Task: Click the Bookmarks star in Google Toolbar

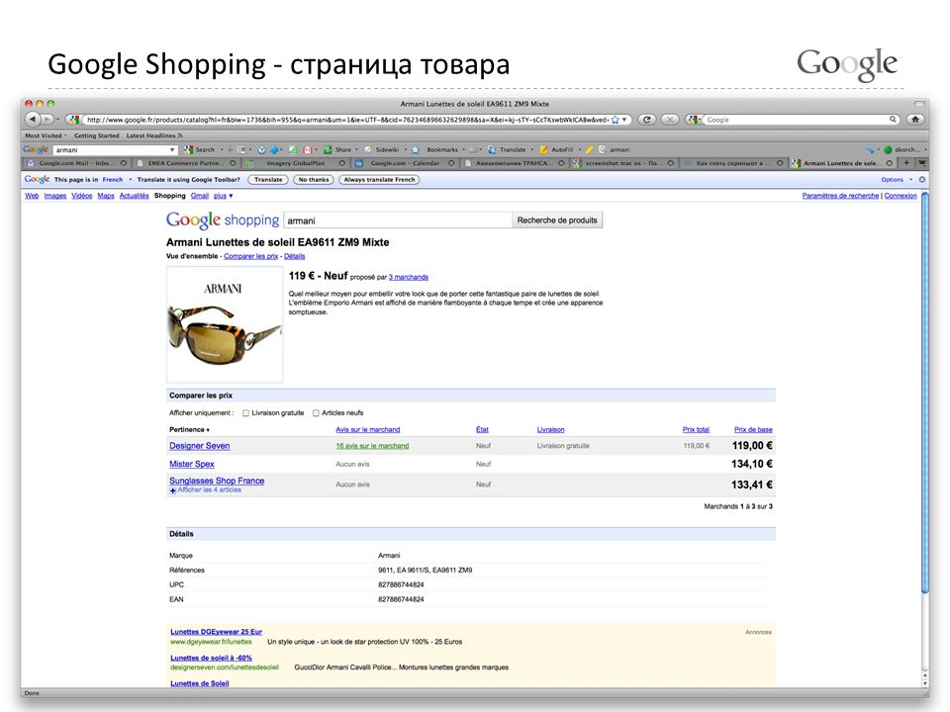Action: click(415, 149)
